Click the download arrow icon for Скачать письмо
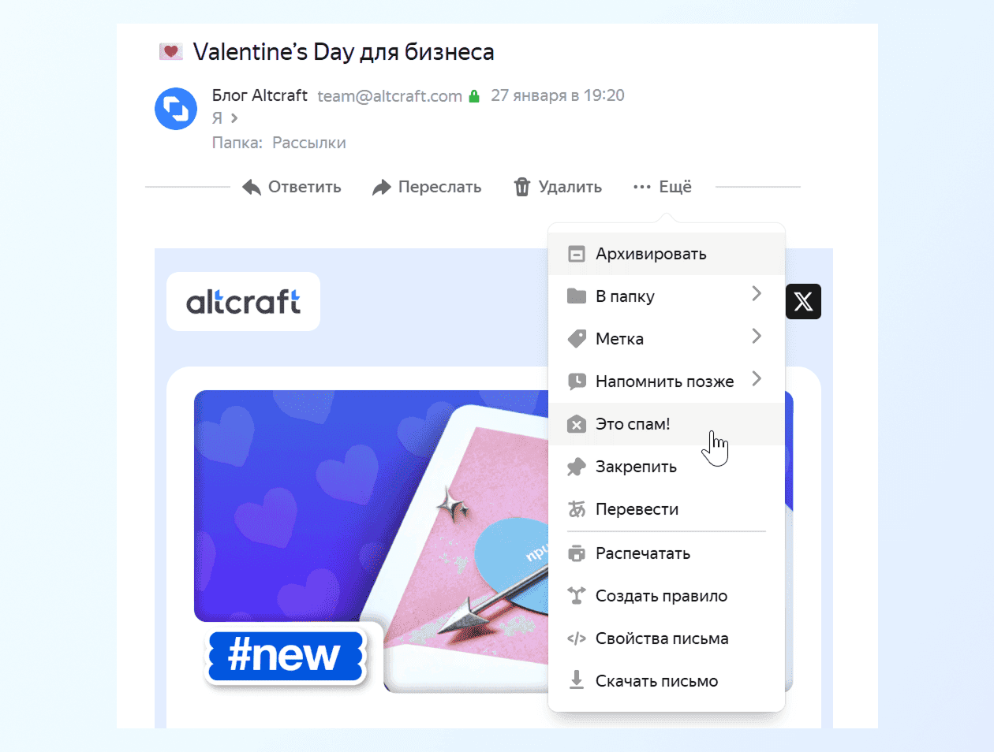Viewport: 994px width, 752px height. 577,680
